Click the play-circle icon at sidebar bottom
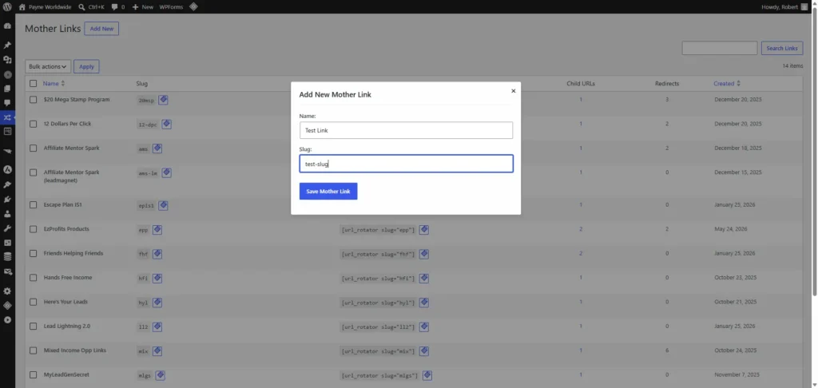Image resolution: width=818 pixels, height=388 pixels. click(x=7, y=319)
